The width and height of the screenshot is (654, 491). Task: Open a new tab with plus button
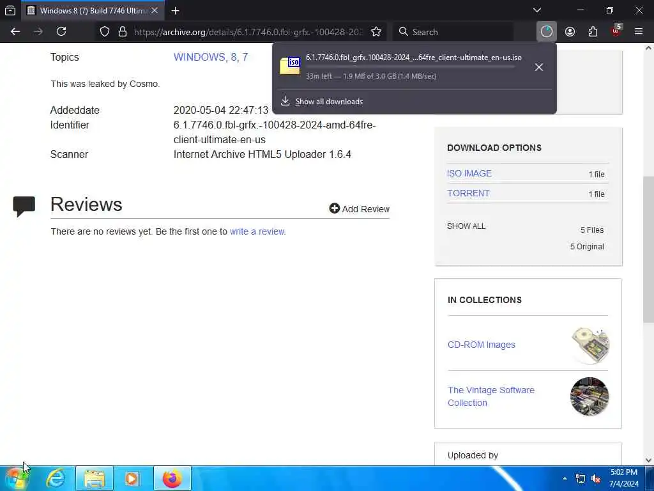[x=175, y=11]
